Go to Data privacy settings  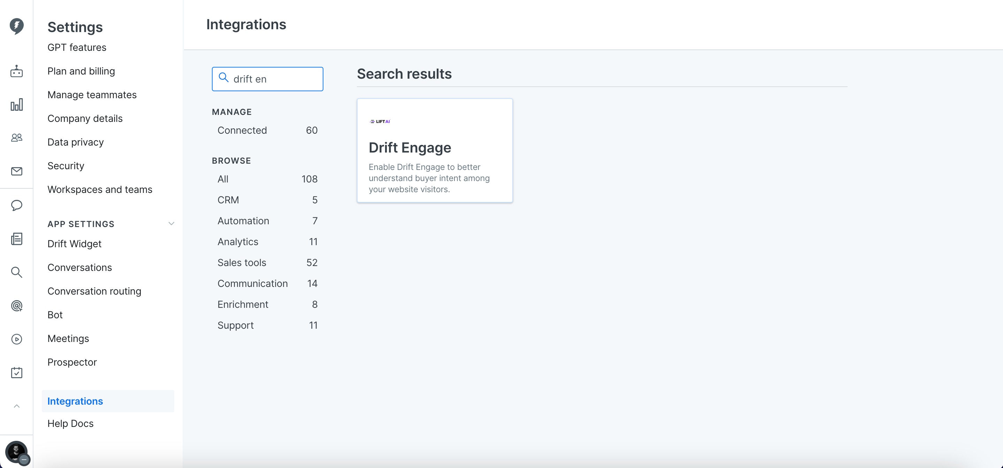point(76,142)
